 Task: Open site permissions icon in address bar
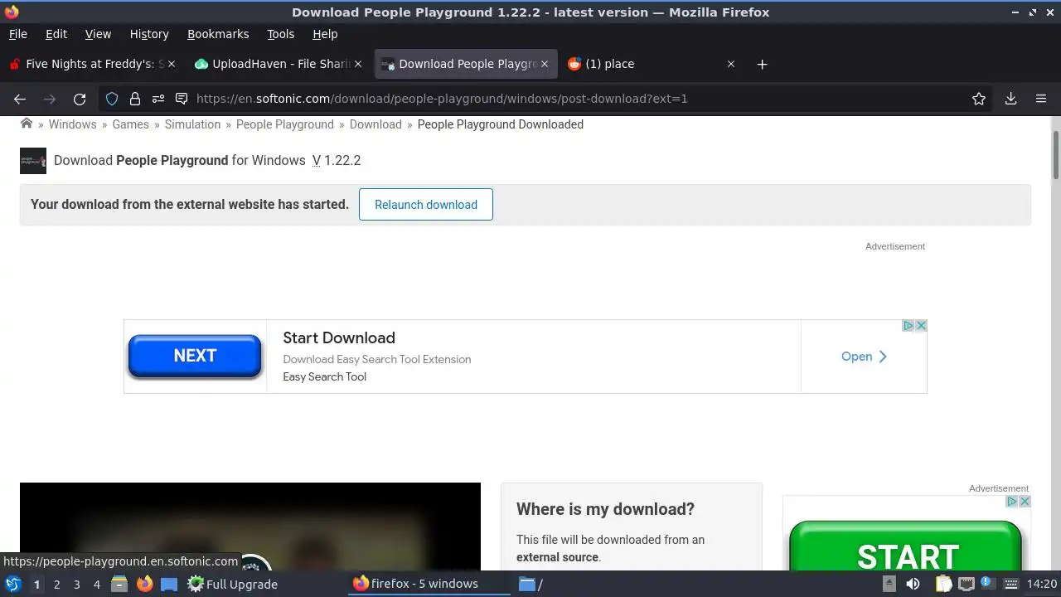coord(158,99)
